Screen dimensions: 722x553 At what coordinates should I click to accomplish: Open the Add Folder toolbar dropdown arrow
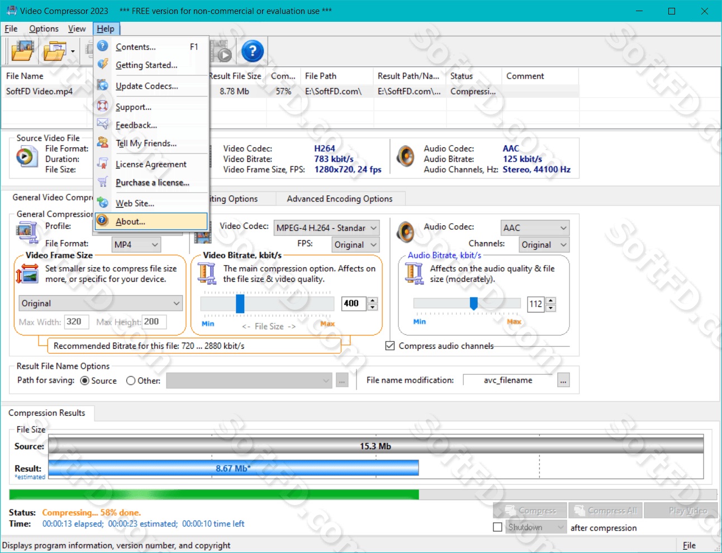[x=73, y=51]
